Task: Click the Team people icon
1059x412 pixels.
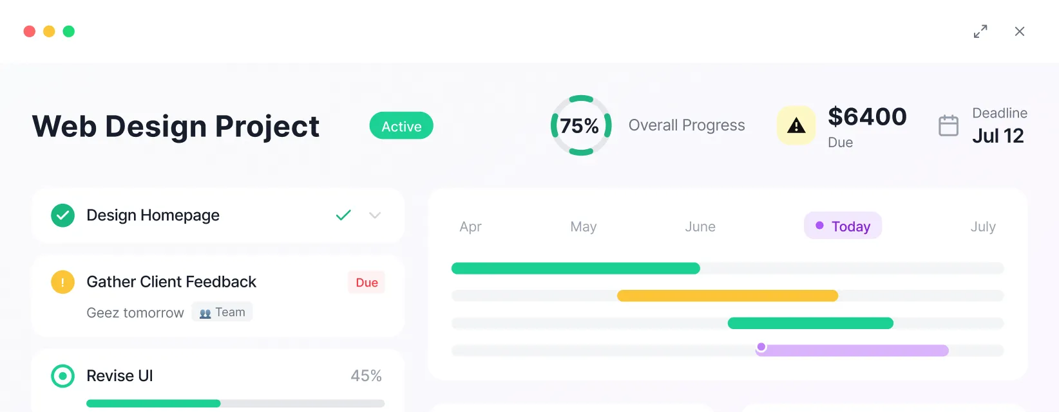Action: (204, 312)
